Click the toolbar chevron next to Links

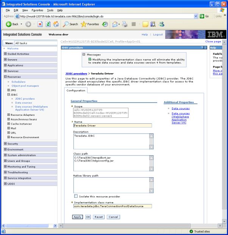point(225,15)
